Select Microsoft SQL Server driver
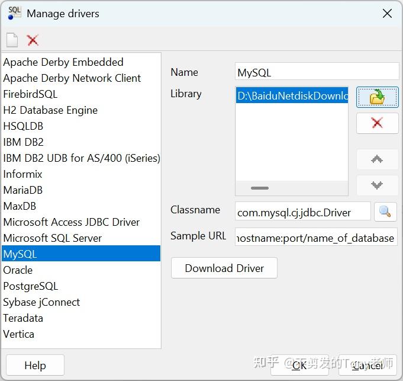Viewport: 403px width, 381px height. click(x=53, y=238)
